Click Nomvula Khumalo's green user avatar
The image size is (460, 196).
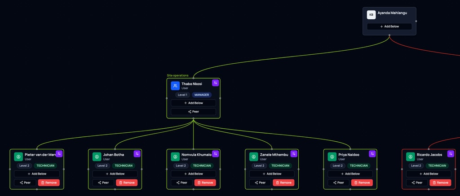click(x=175, y=157)
